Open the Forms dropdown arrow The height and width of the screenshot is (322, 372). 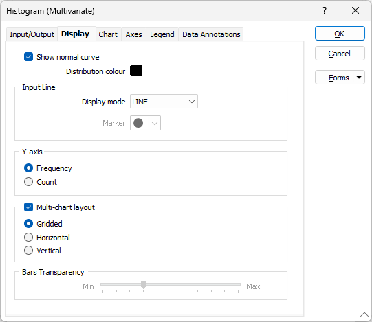[359, 78]
